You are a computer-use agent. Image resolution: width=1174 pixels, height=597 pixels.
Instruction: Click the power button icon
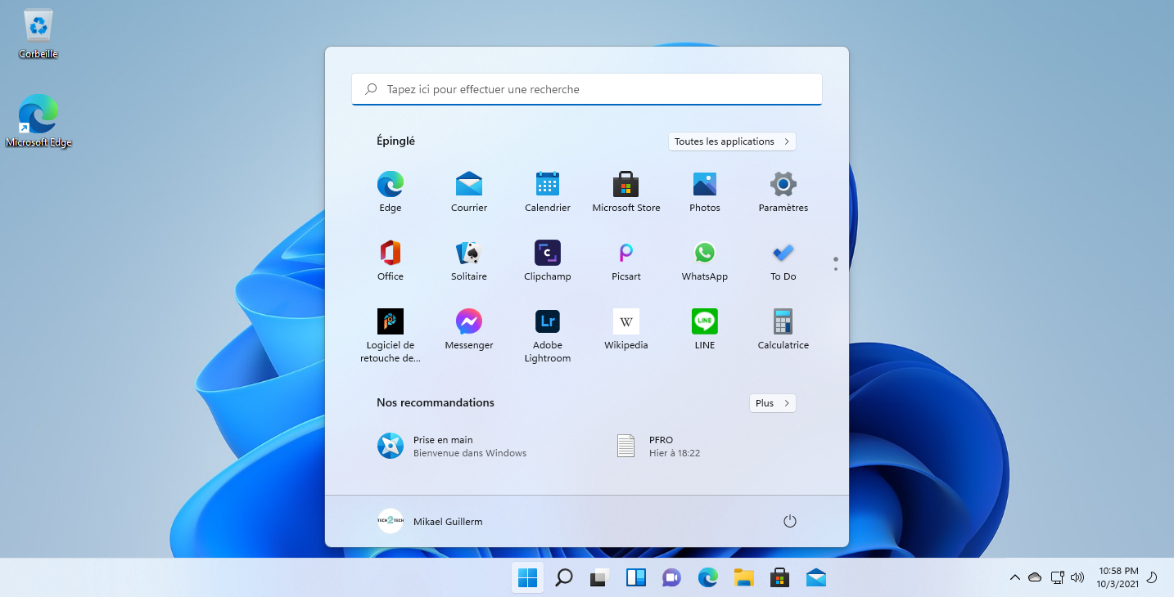790,521
